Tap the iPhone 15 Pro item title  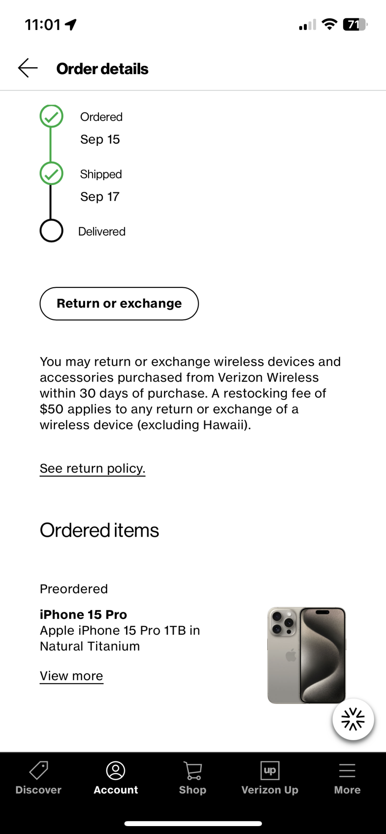[83, 615]
